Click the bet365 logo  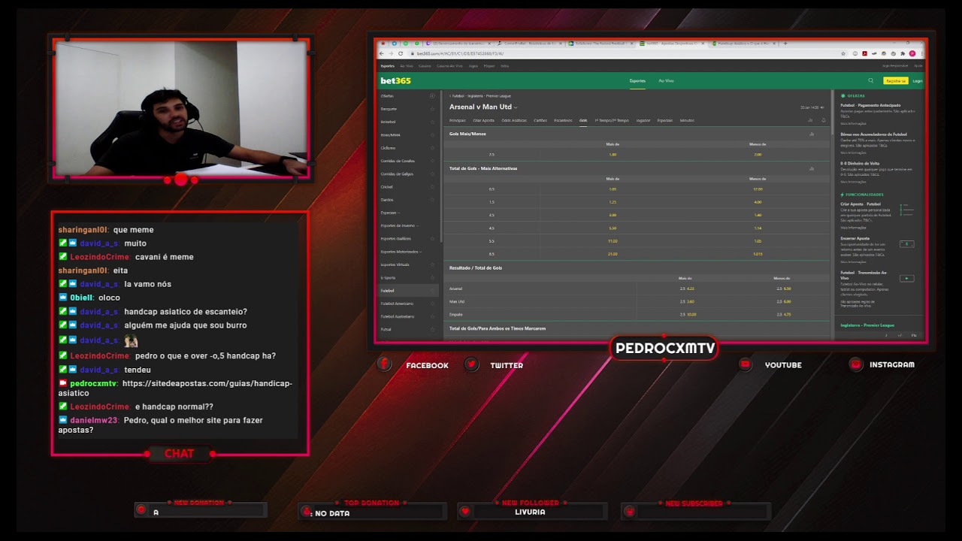click(x=395, y=80)
